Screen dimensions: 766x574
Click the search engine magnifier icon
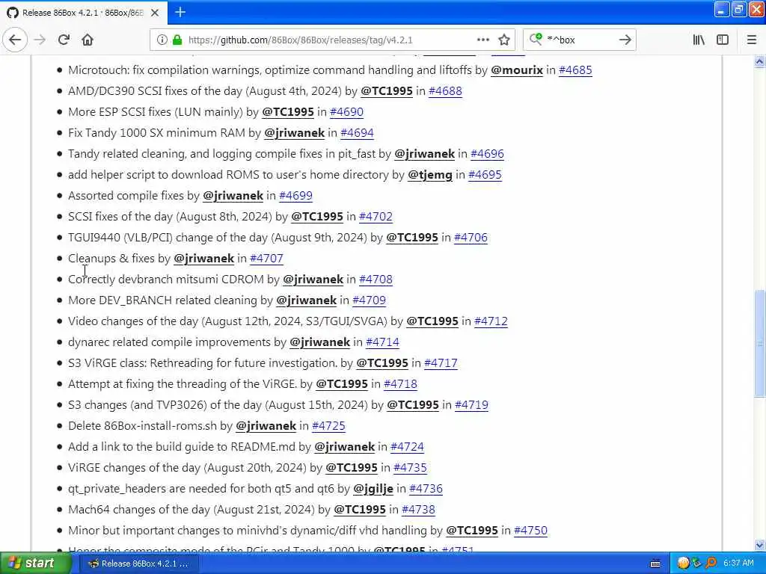536,40
